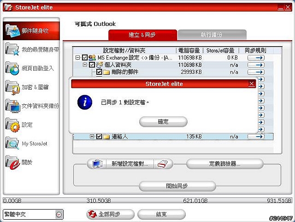
Task: Click the storage capacity bar
Action: [x=147, y=200]
